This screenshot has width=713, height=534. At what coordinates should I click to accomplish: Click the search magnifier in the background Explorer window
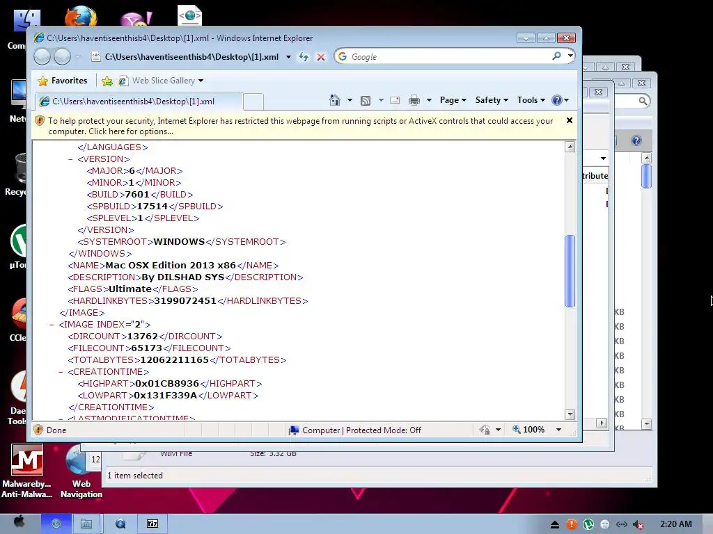[x=643, y=101]
